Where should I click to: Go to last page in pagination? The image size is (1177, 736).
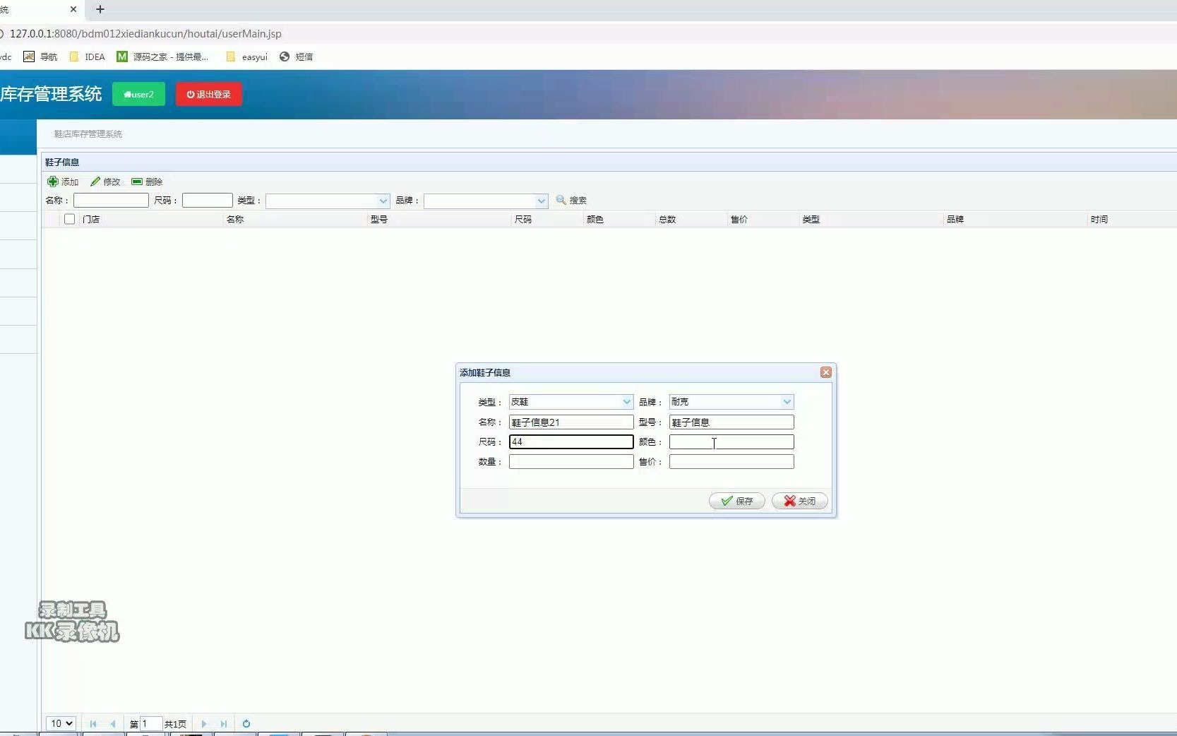click(x=224, y=723)
